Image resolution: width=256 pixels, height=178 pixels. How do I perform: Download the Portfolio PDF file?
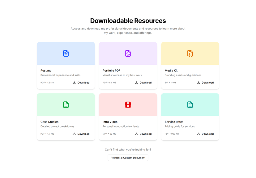(x=143, y=83)
